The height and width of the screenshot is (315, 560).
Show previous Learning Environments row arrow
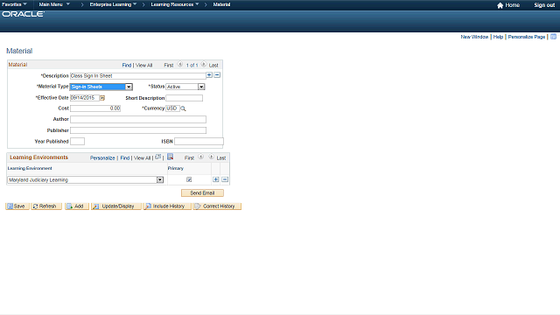(200, 157)
